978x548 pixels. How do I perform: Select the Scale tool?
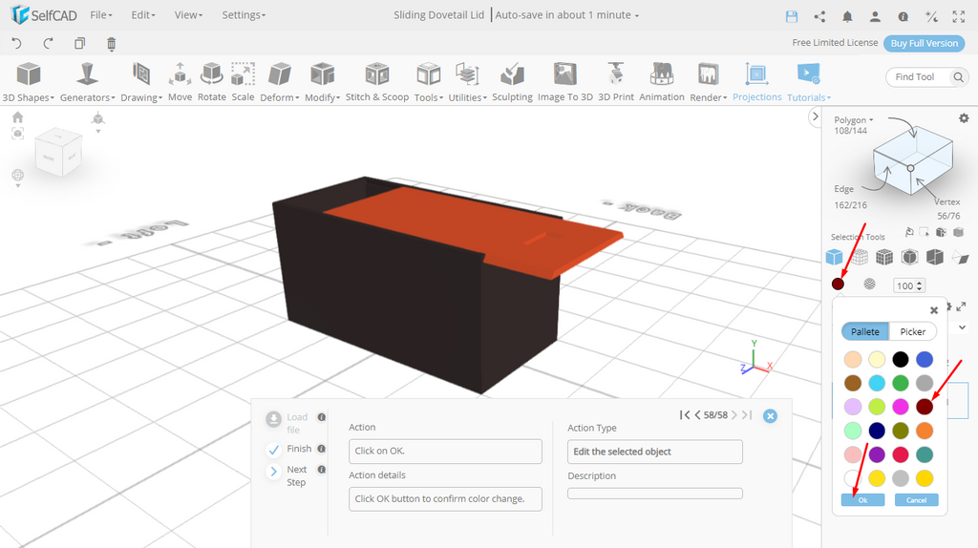tap(243, 82)
